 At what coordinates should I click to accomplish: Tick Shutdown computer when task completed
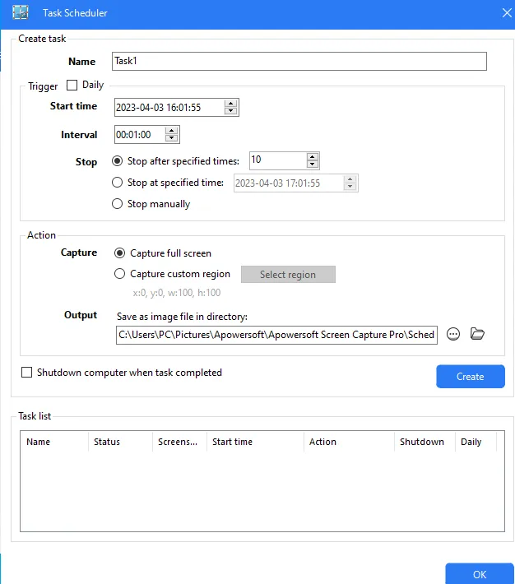pyautogui.click(x=27, y=373)
